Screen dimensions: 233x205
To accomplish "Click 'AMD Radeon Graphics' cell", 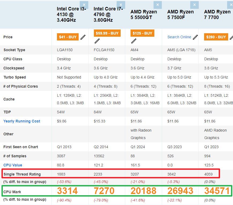I will click(x=215, y=134).
